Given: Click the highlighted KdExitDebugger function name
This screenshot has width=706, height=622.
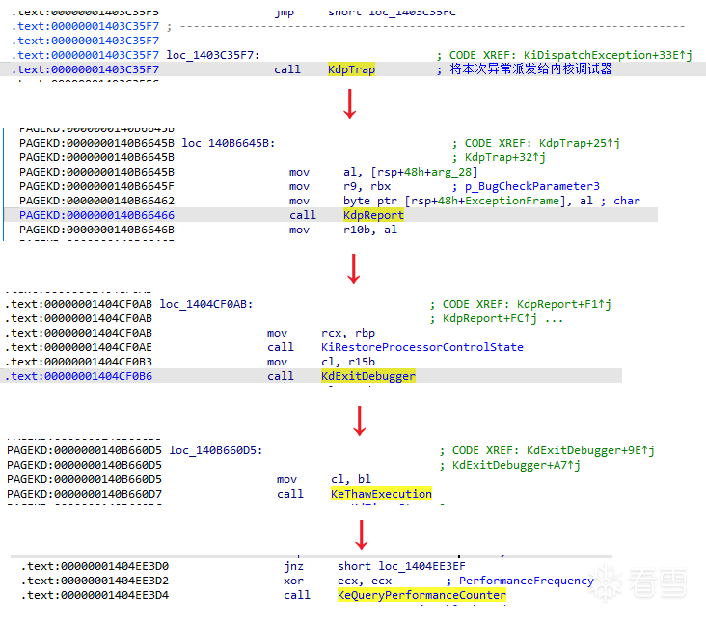Looking at the screenshot, I should click(x=368, y=376).
